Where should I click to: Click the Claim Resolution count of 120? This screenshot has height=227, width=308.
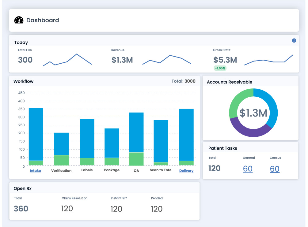tap(67, 209)
